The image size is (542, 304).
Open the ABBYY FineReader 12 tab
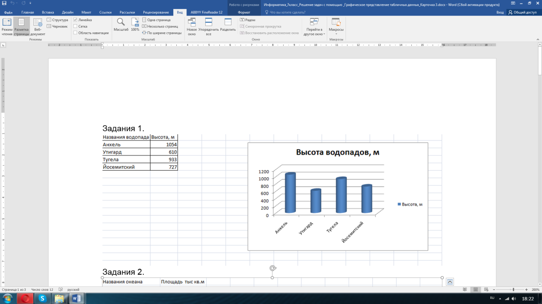(x=206, y=13)
